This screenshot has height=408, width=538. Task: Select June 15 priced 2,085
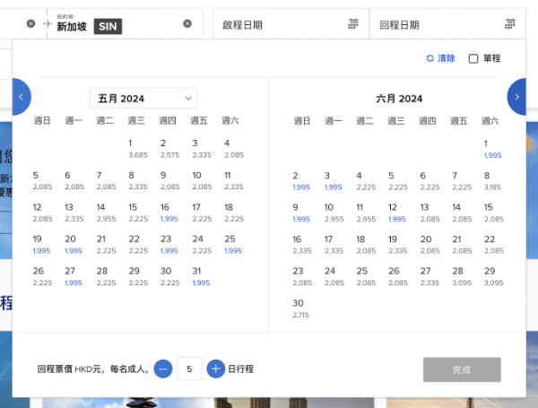tap(493, 213)
